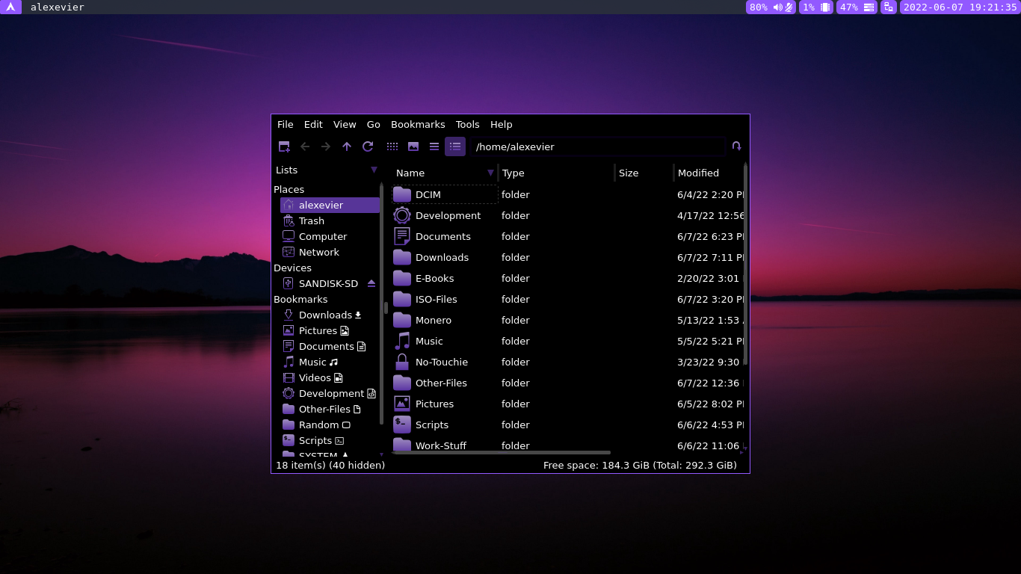Open the Tools menu
The height and width of the screenshot is (574, 1021).
[468, 124]
